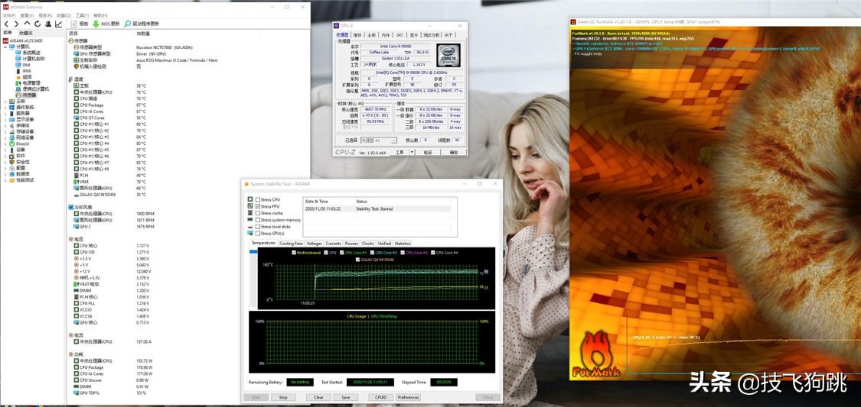861x407 pixels.
Task: Open CPU-Z 工具 dropdown arrow
Action: point(413,152)
